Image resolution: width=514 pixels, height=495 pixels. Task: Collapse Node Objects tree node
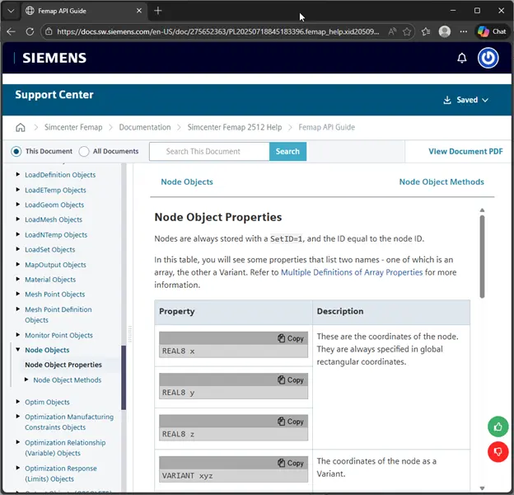pyautogui.click(x=18, y=350)
